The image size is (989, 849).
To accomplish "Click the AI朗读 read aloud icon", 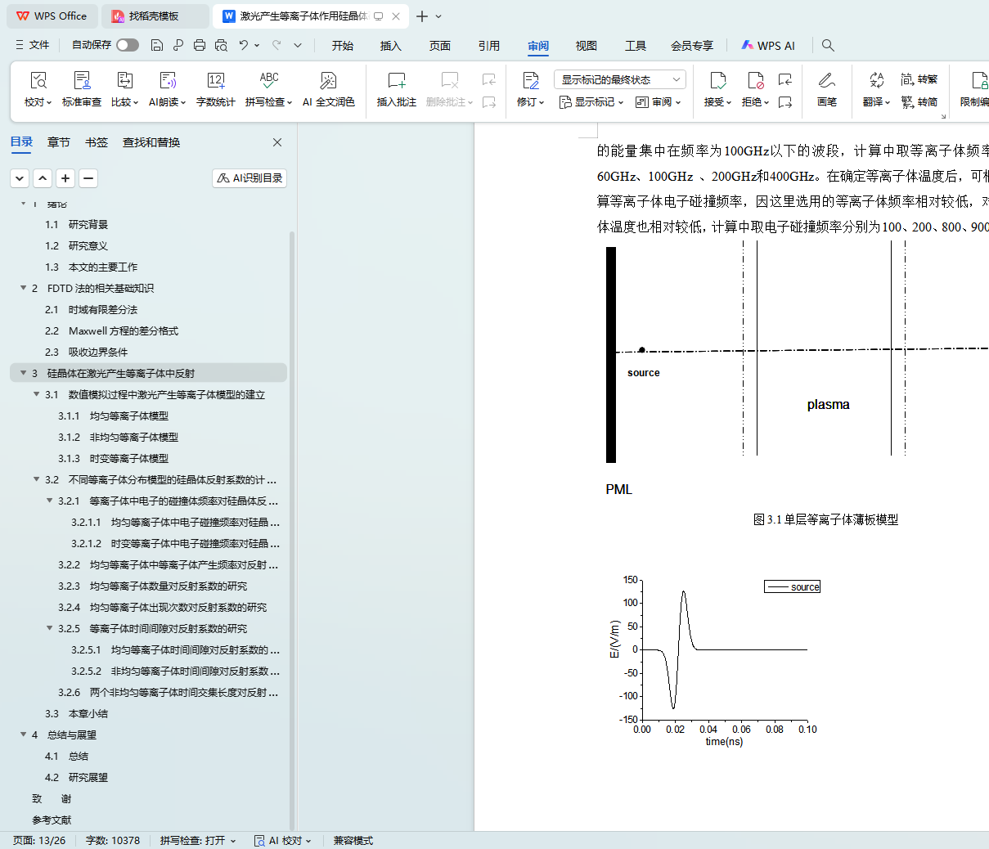I will coord(168,81).
